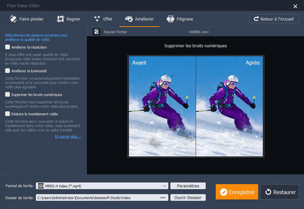Click the Ajouter Fichier icon
This screenshot has width=304, height=209.
96,31
